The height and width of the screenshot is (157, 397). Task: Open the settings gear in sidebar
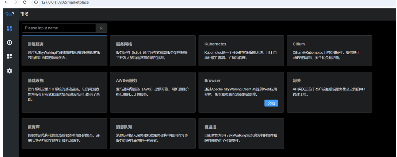(9, 71)
